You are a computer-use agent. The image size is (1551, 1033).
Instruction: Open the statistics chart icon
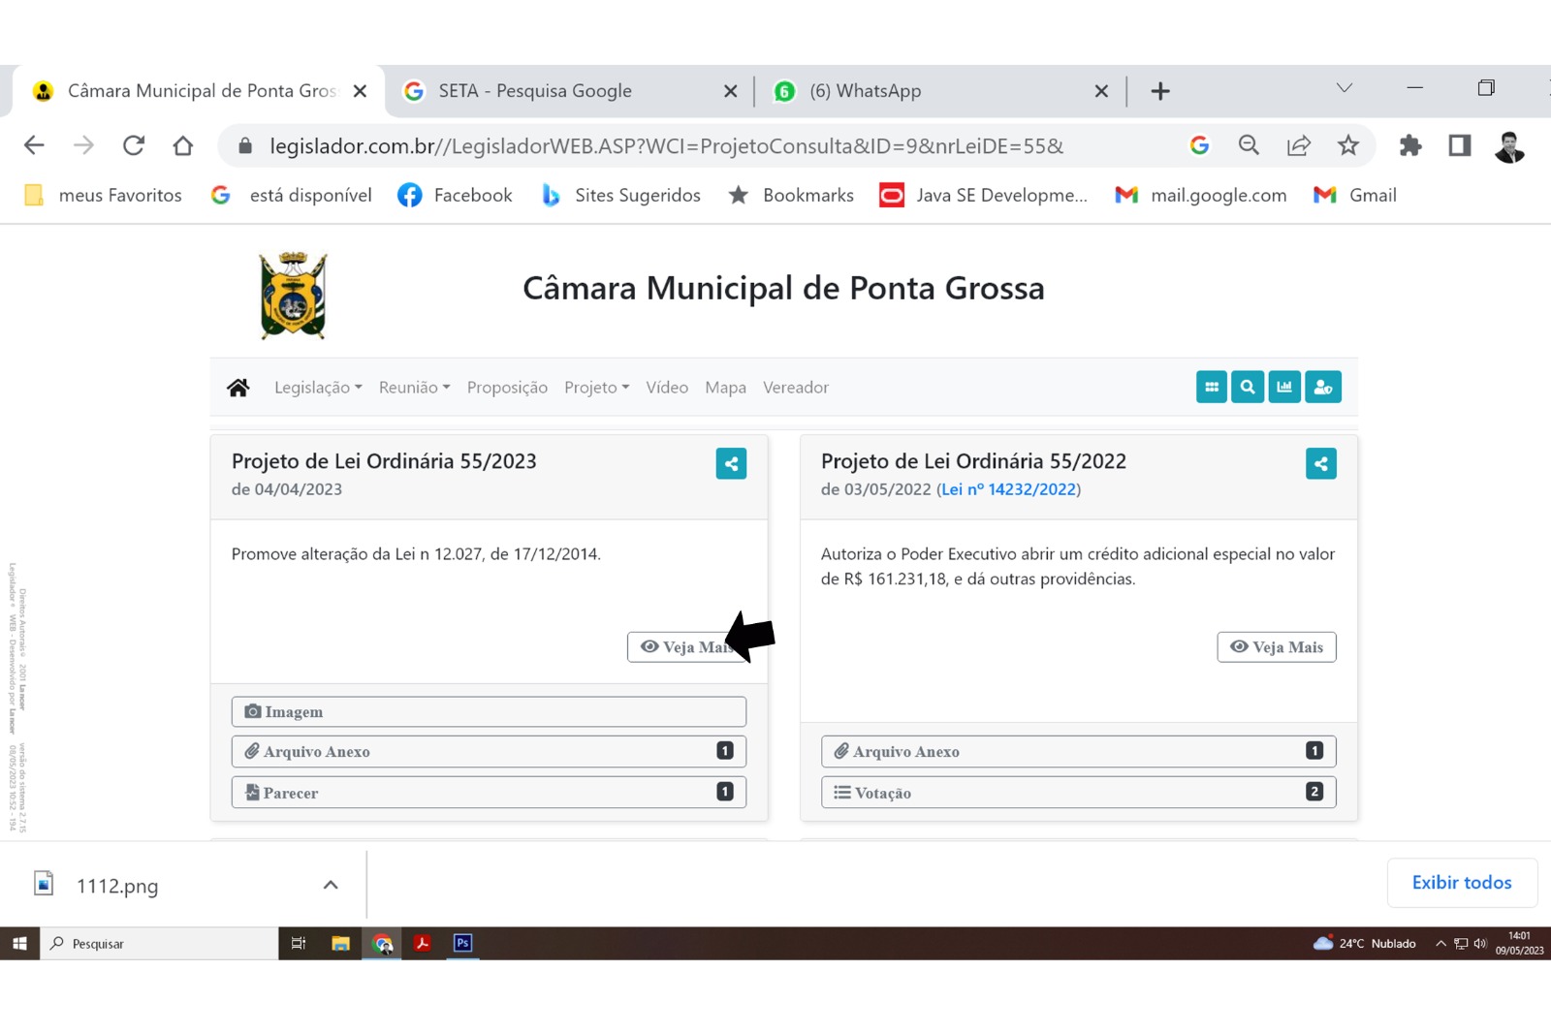click(x=1284, y=387)
